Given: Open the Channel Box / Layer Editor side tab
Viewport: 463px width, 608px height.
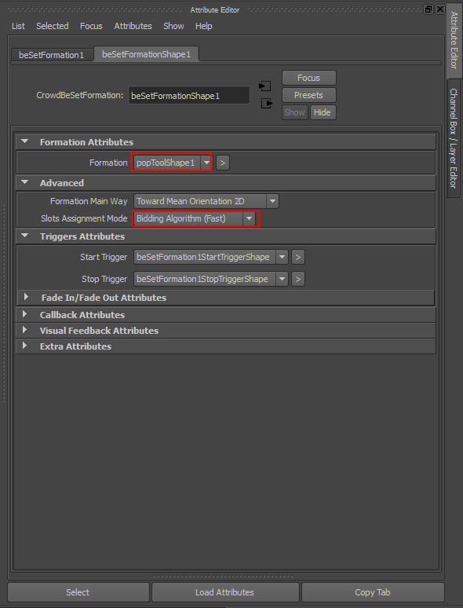Looking at the screenshot, I should [x=454, y=138].
